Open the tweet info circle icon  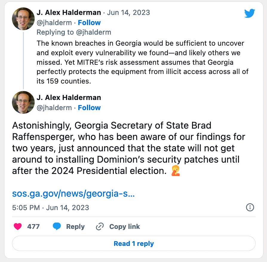click(250, 207)
